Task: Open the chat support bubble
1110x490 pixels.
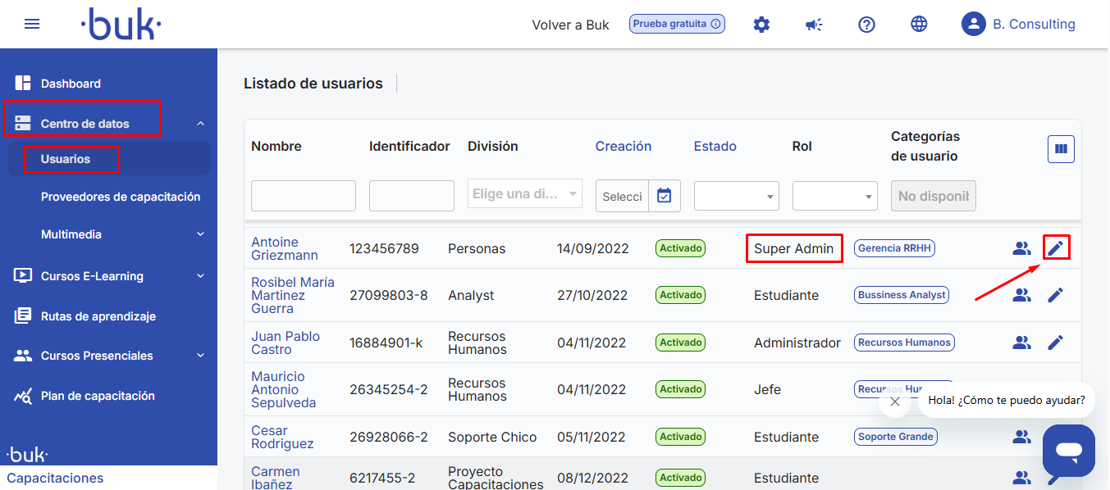Action: coord(1068,450)
